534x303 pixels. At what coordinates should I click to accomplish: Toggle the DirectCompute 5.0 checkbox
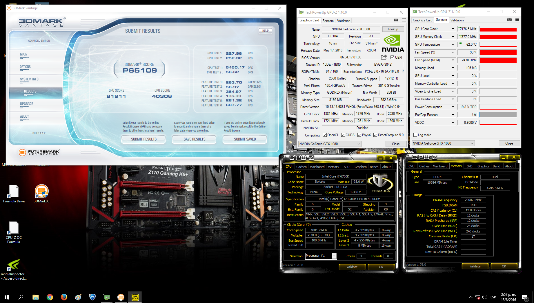(375, 135)
